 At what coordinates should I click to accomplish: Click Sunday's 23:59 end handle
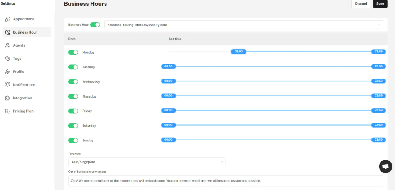point(378,140)
